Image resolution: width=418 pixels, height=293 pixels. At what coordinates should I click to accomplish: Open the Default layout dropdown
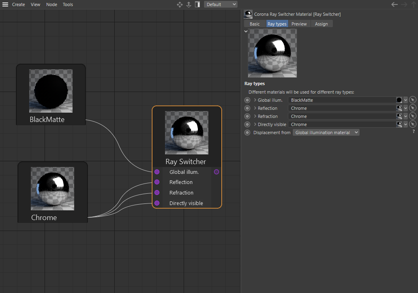tap(221, 4)
